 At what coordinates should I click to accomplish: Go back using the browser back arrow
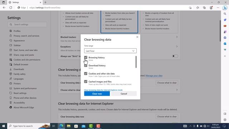(4, 8)
